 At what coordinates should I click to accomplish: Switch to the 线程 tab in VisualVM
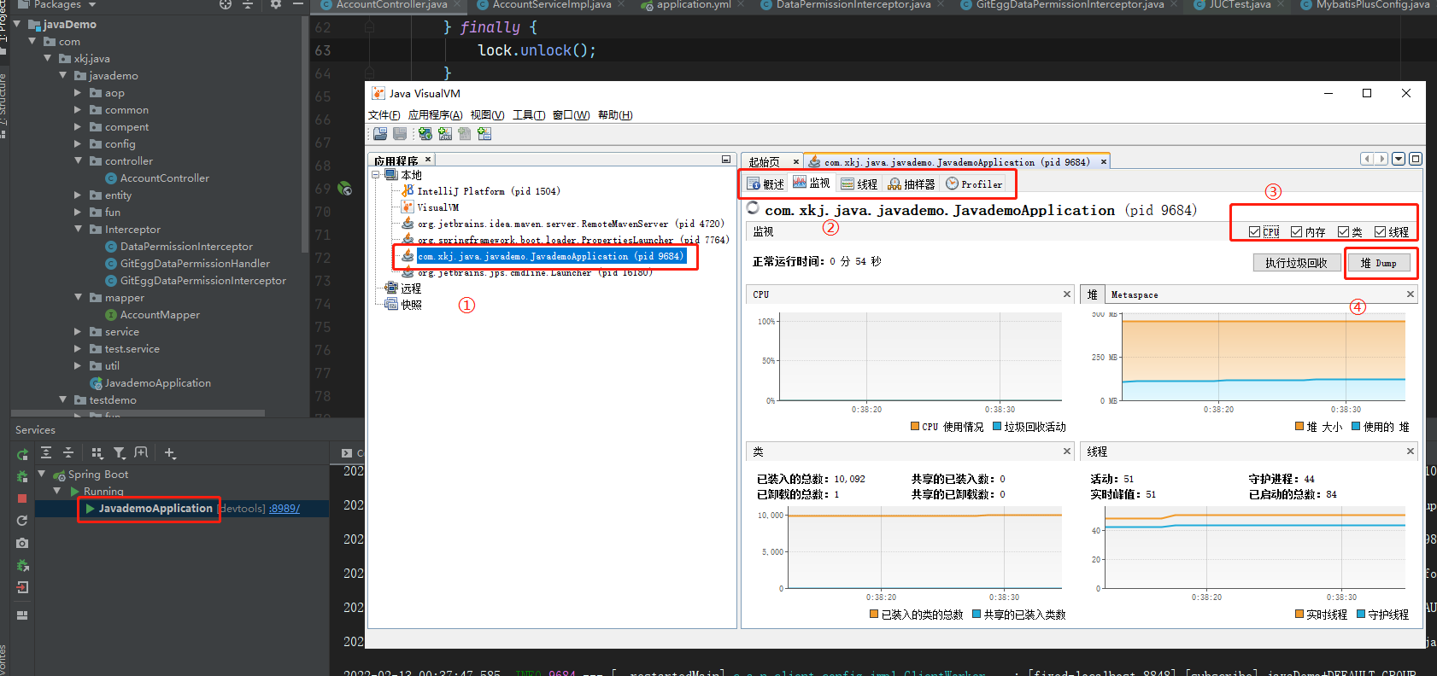pos(859,184)
